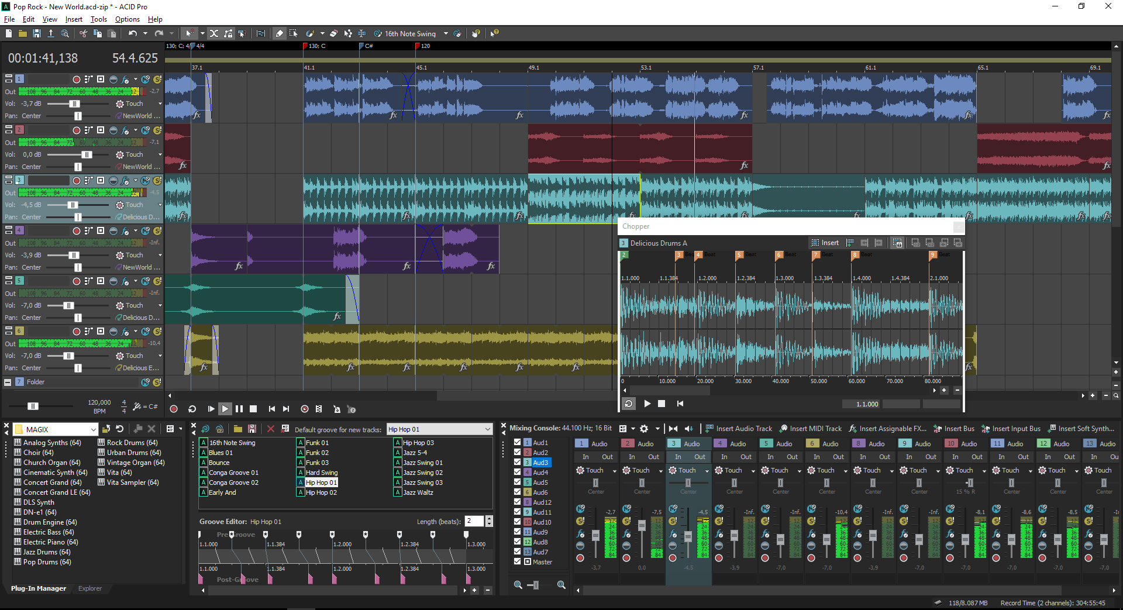Viewport: 1123px width, 610px height.
Task: Adjust the volume slider on track 2
Action: (x=88, y=154)
